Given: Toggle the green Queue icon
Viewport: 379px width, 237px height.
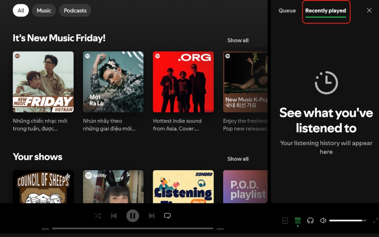Looking at the screenshot, I should point(298,221).
